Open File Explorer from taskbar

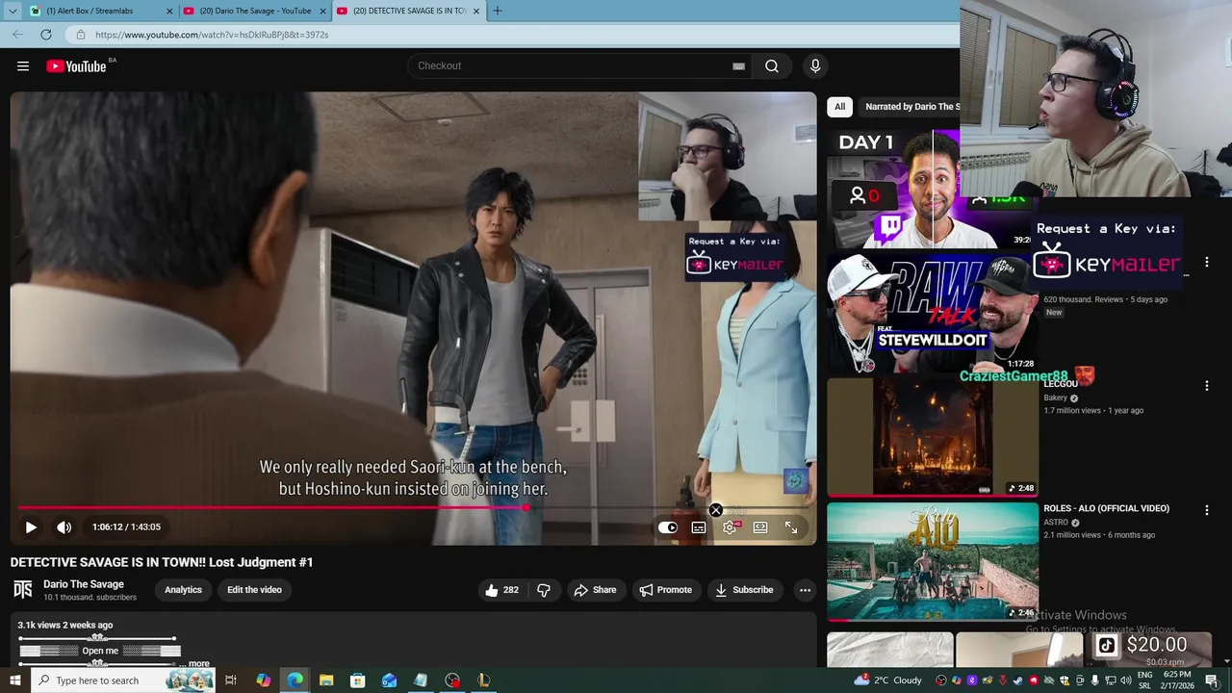326,680
